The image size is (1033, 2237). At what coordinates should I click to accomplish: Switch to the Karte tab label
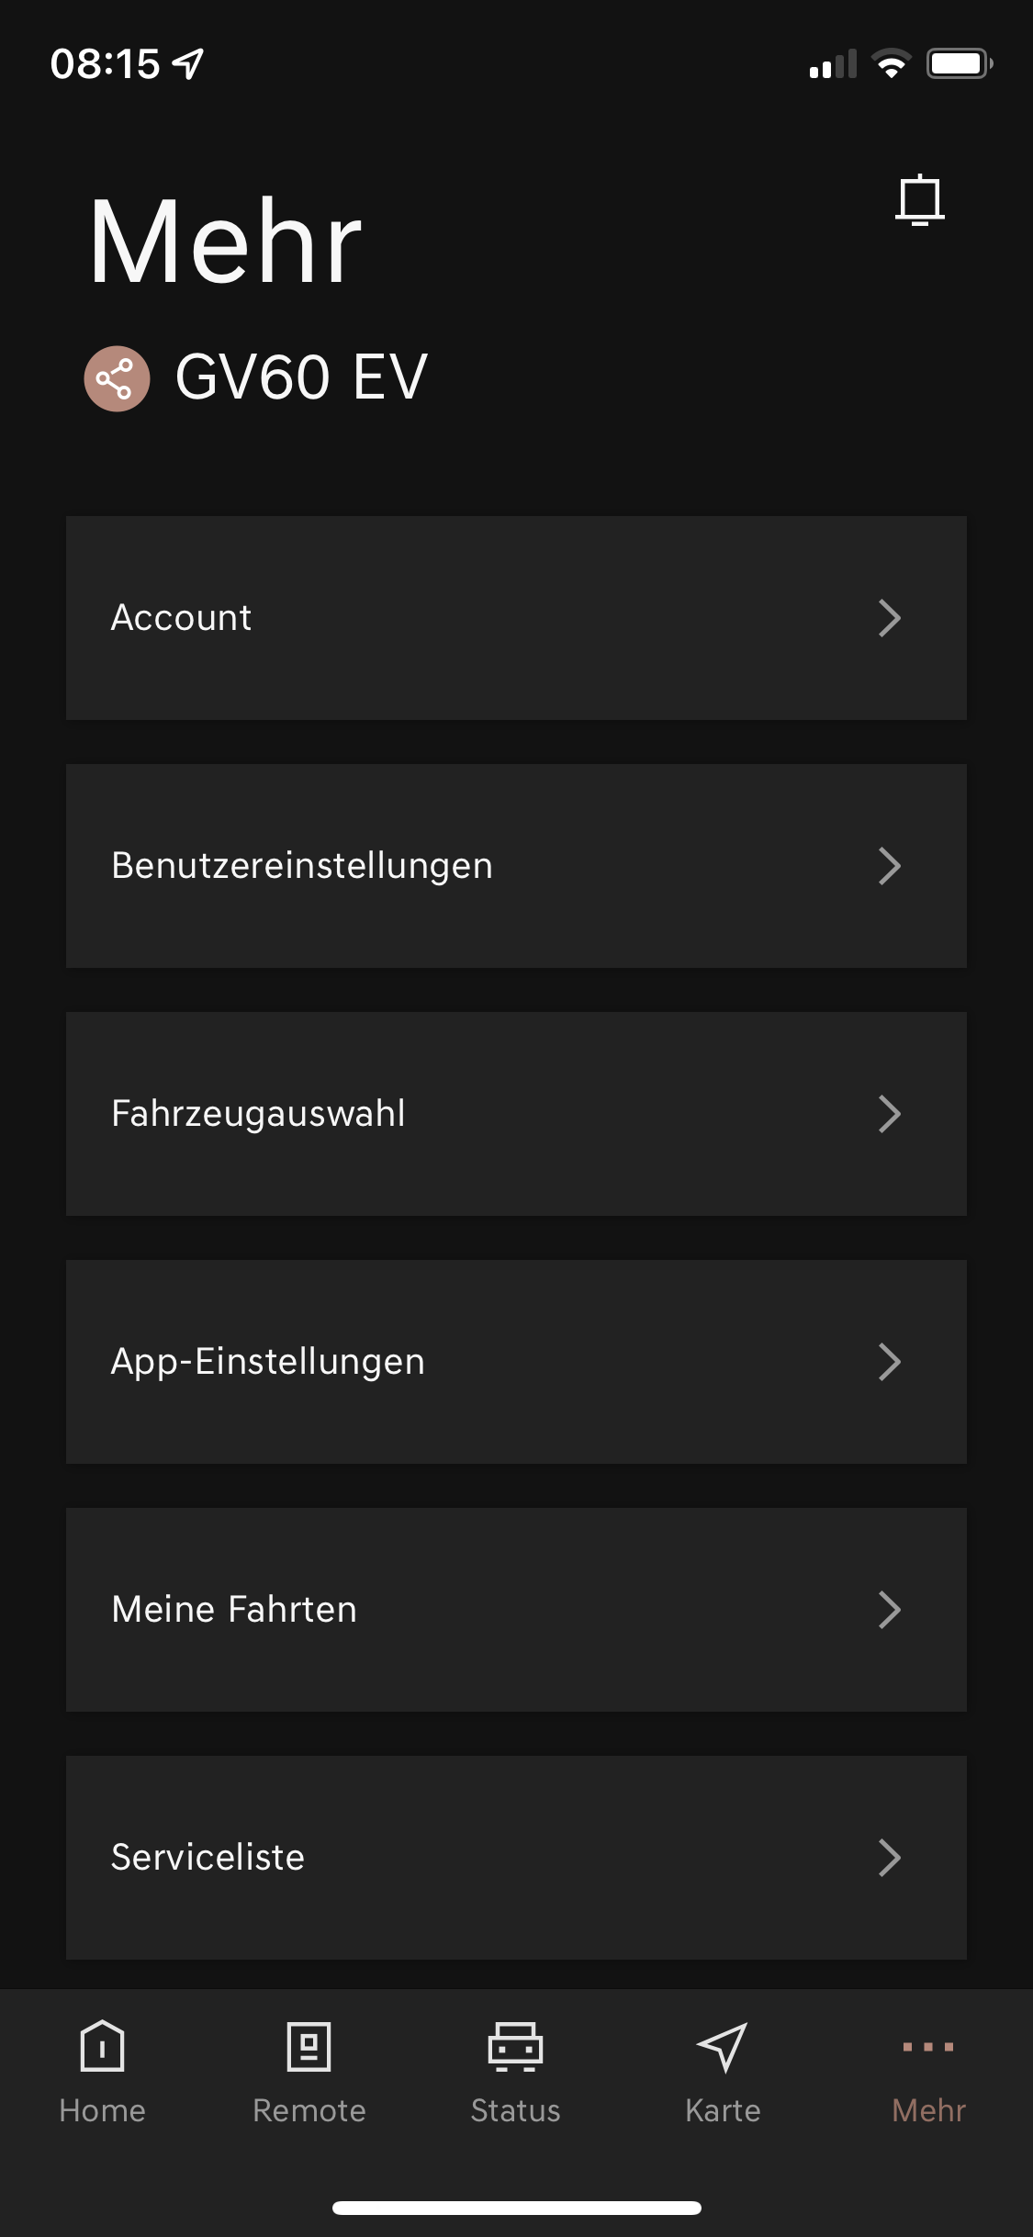click(723, 2110)
